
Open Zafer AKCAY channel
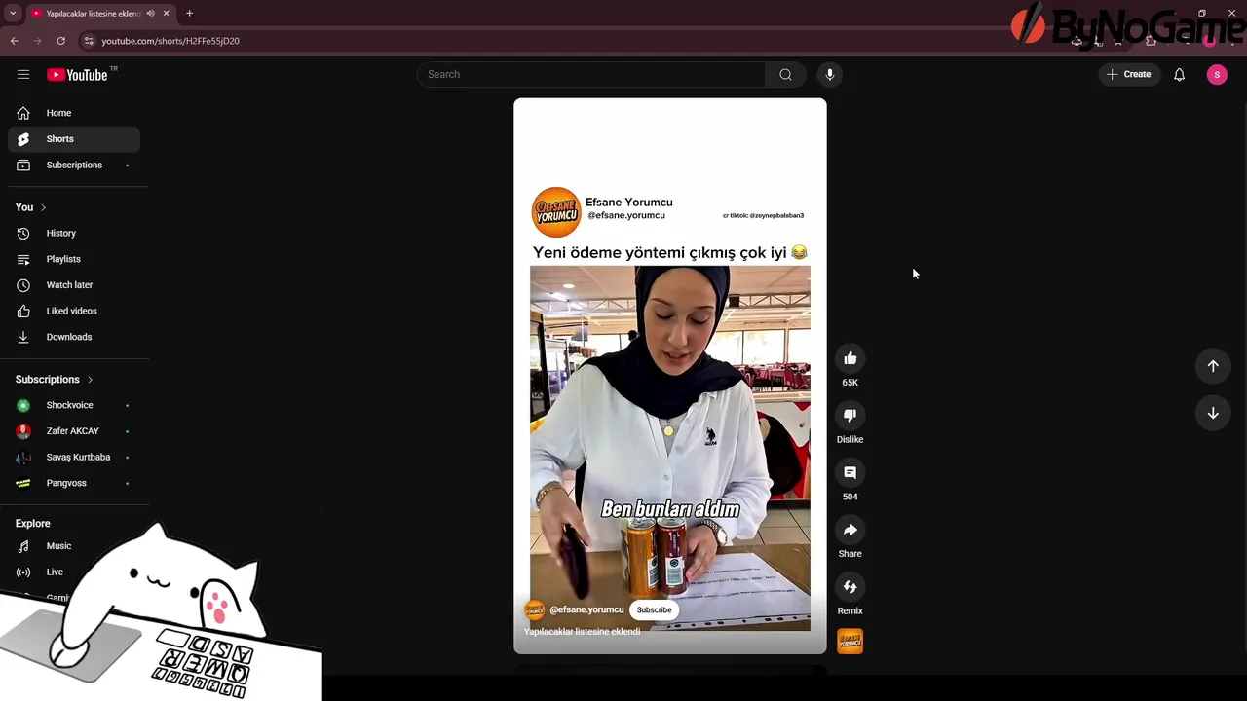click(x=74, y=431)
